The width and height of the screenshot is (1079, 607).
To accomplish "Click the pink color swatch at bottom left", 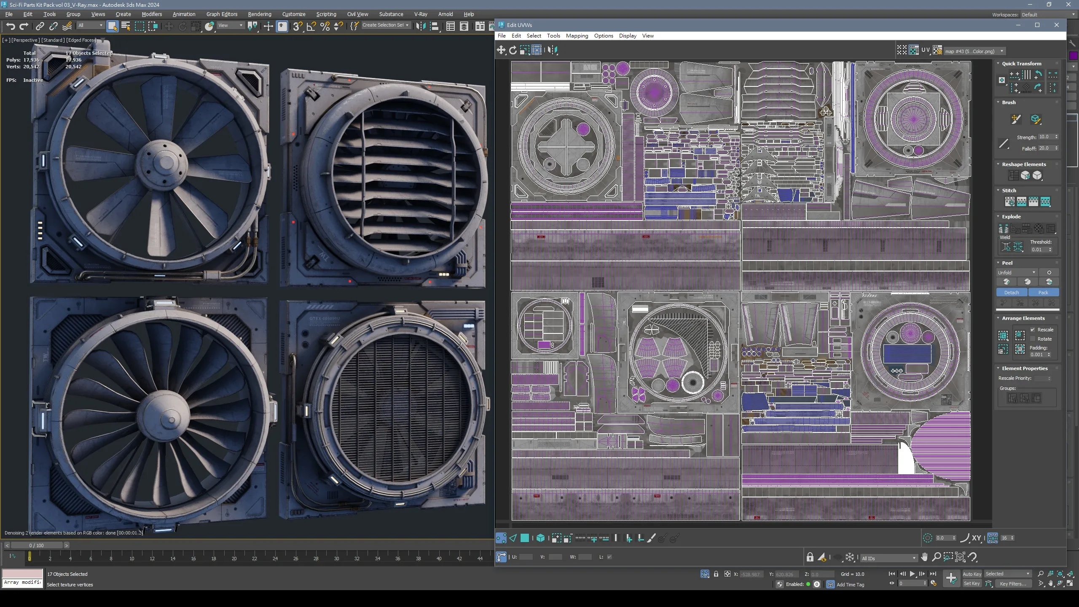I will point(22,573).
